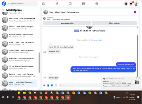This screenshot has width=142, height=104.
Task: Open Carie conversation in chat list
Action: click(x=19, y=44)
